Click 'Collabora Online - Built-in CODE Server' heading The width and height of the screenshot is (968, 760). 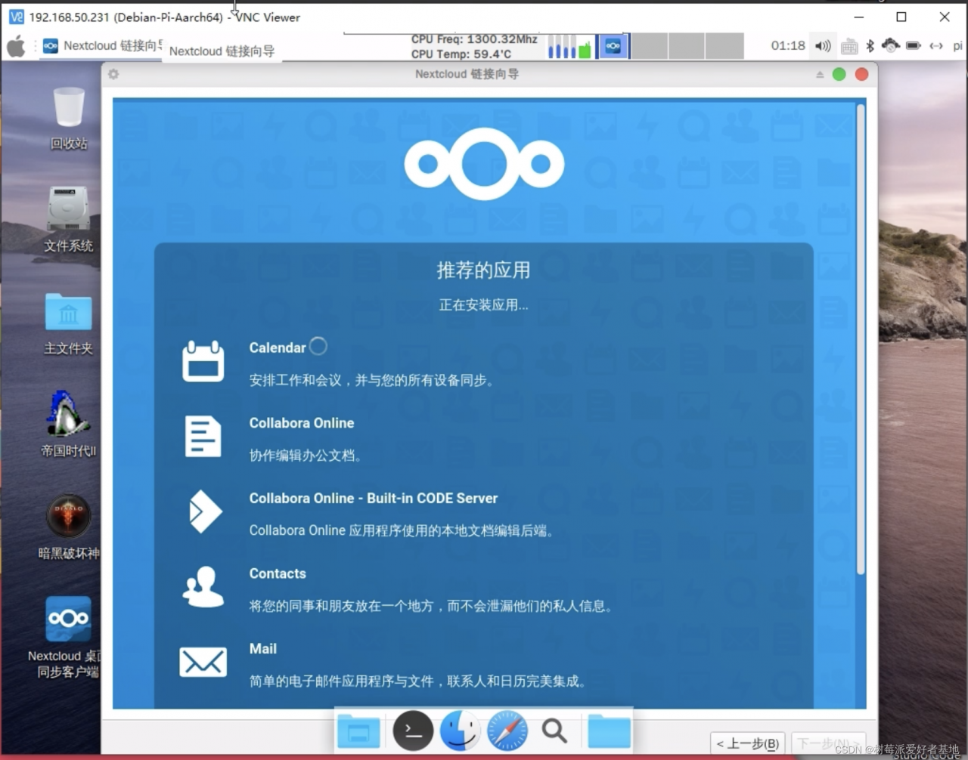(x=374, y=499)
